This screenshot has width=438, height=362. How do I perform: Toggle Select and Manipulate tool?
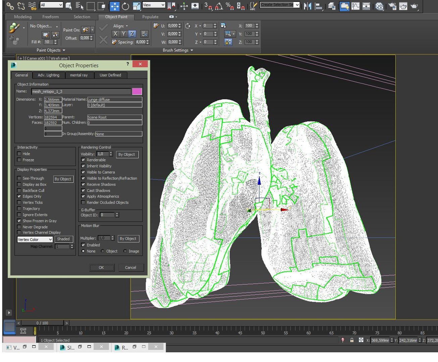click(184, 6)
